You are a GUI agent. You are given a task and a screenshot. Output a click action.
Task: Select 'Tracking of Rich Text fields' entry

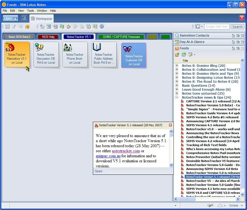tap(206, 145)
